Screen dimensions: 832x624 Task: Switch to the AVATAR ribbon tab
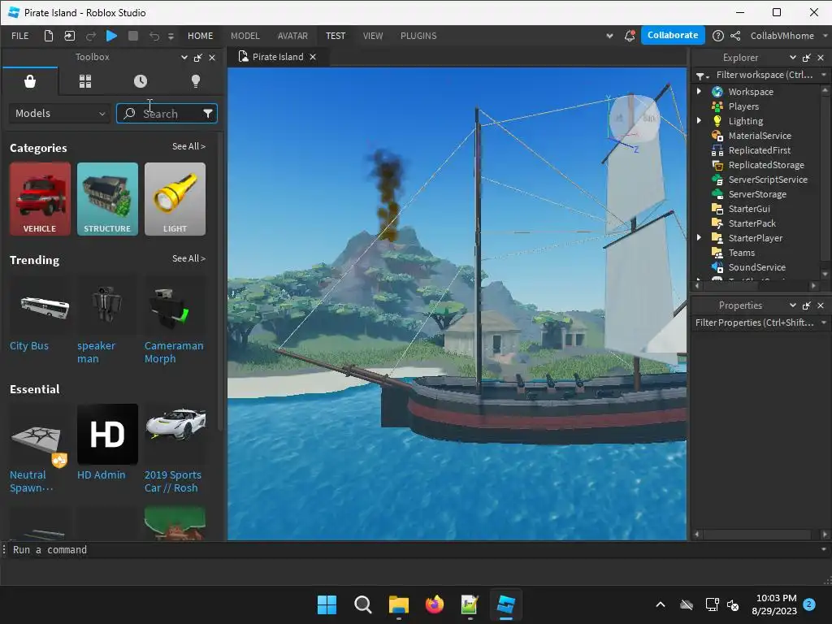pyautogui.click(x=292, y=36)
